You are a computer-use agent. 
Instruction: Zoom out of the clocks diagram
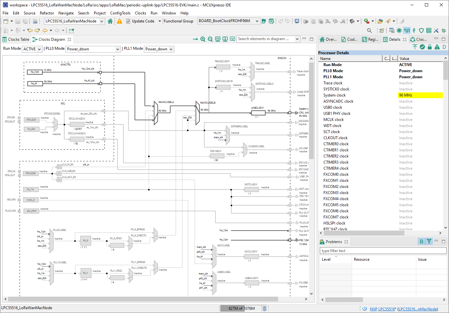click(x=210, y=39)
